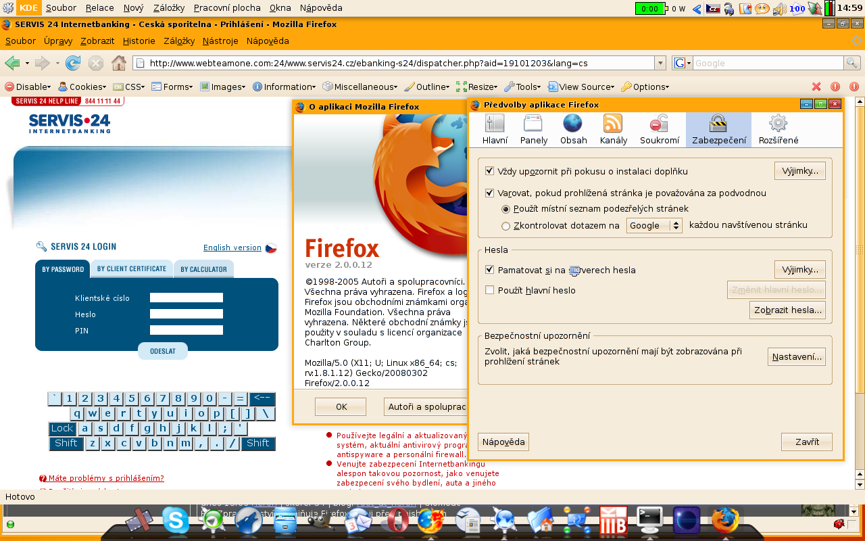Click the Kopete smiley tray icon
The height and width of the screenshot is (541, 865).
click(x=762, y=9)
